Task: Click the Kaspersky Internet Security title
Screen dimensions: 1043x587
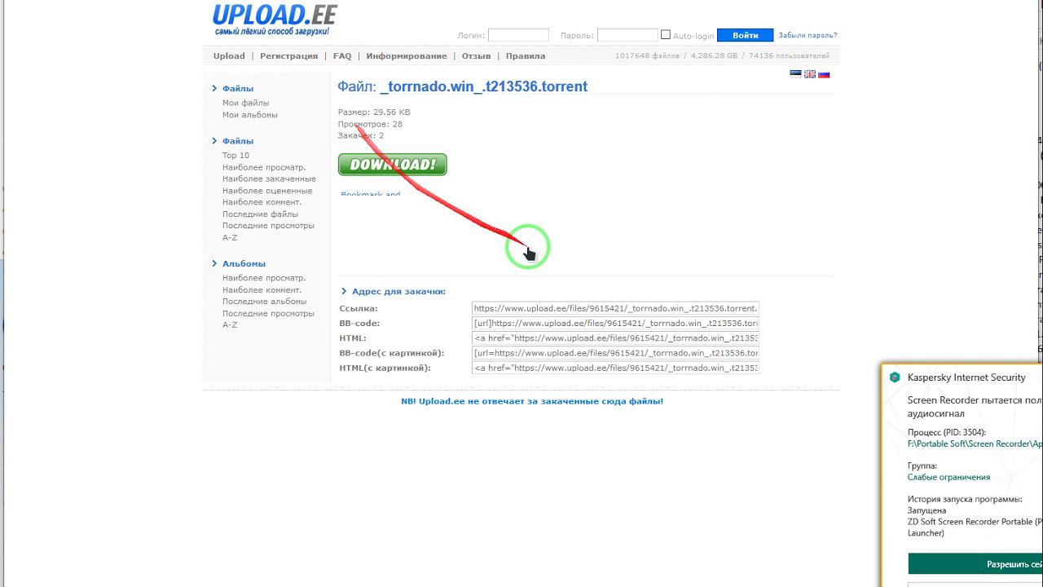Action: pyautogui.click(x=966, y=377)
